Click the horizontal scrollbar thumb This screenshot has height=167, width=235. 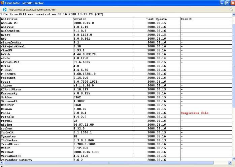(x=109, y=163)
